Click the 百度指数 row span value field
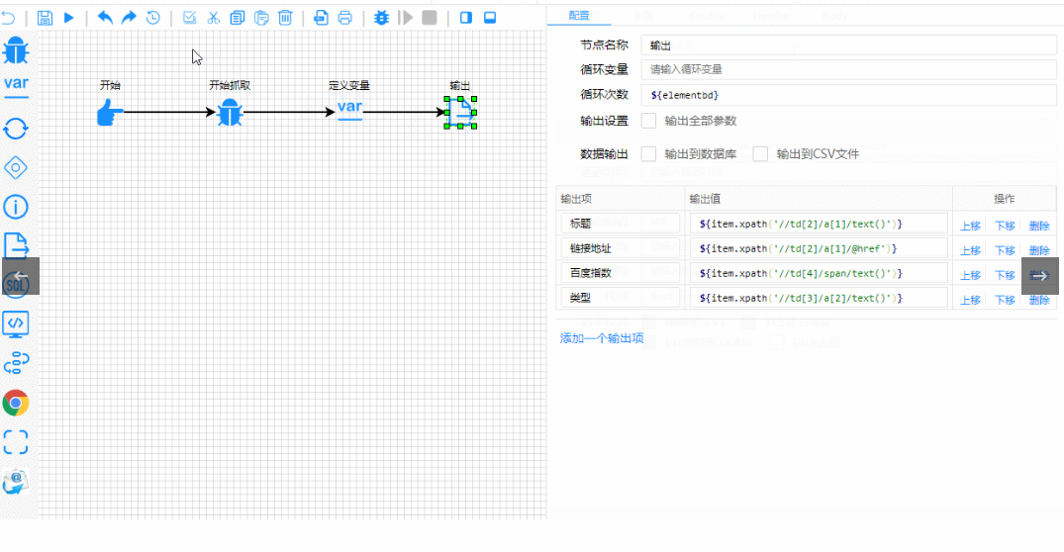 coord(819,273)
